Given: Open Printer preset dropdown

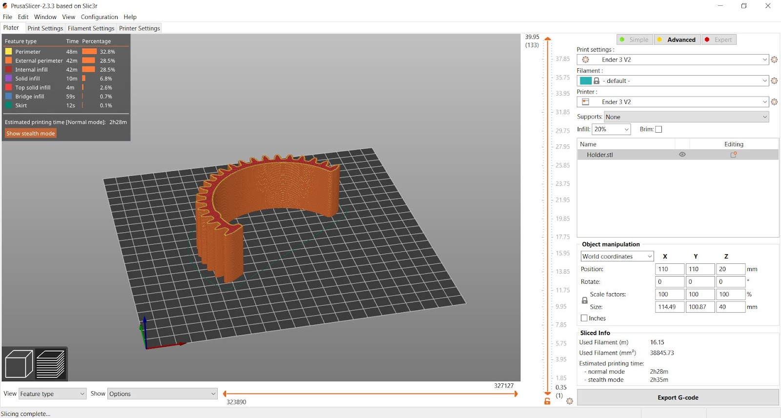Looking at the screenshot, I should (x=673, y=102).
